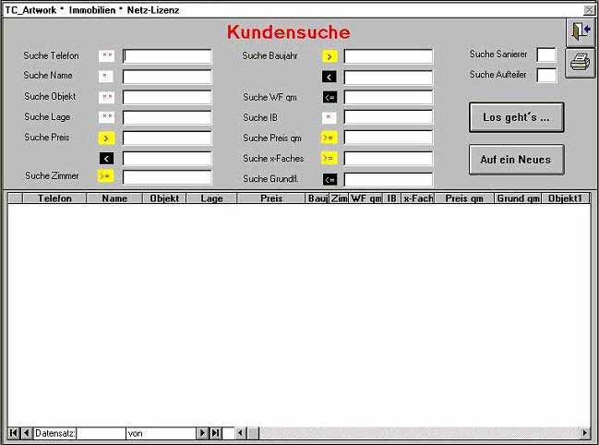Screen dimensions: 599x445
Task: Go to first record in navigator
Action: coord(14,433)
